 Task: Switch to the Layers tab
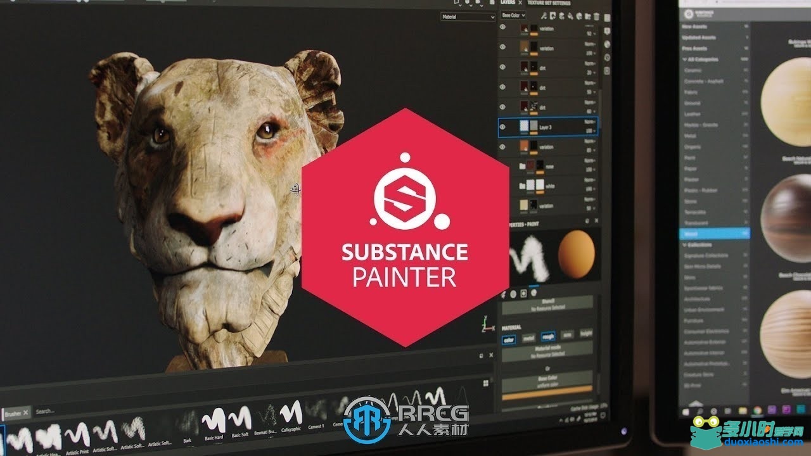click(508, 3)
